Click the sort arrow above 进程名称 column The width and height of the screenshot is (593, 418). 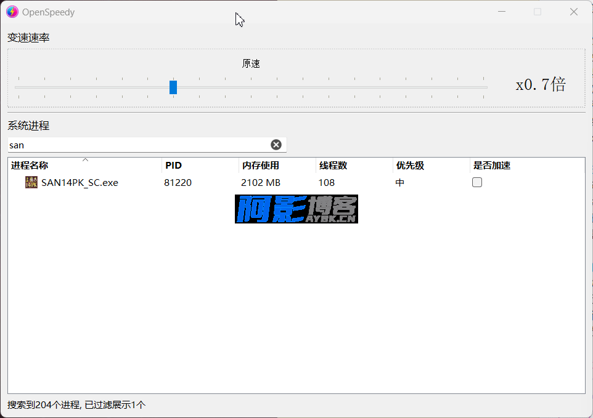coord(86,160)
